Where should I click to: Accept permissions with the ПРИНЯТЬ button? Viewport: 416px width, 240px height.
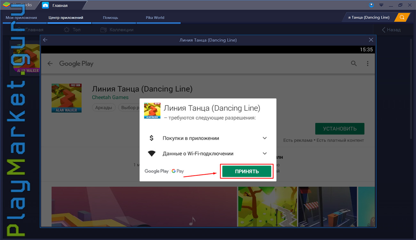pos(247,171)
